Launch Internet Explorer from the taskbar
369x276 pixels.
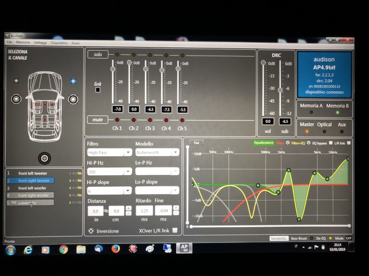(x=28, y=250)
